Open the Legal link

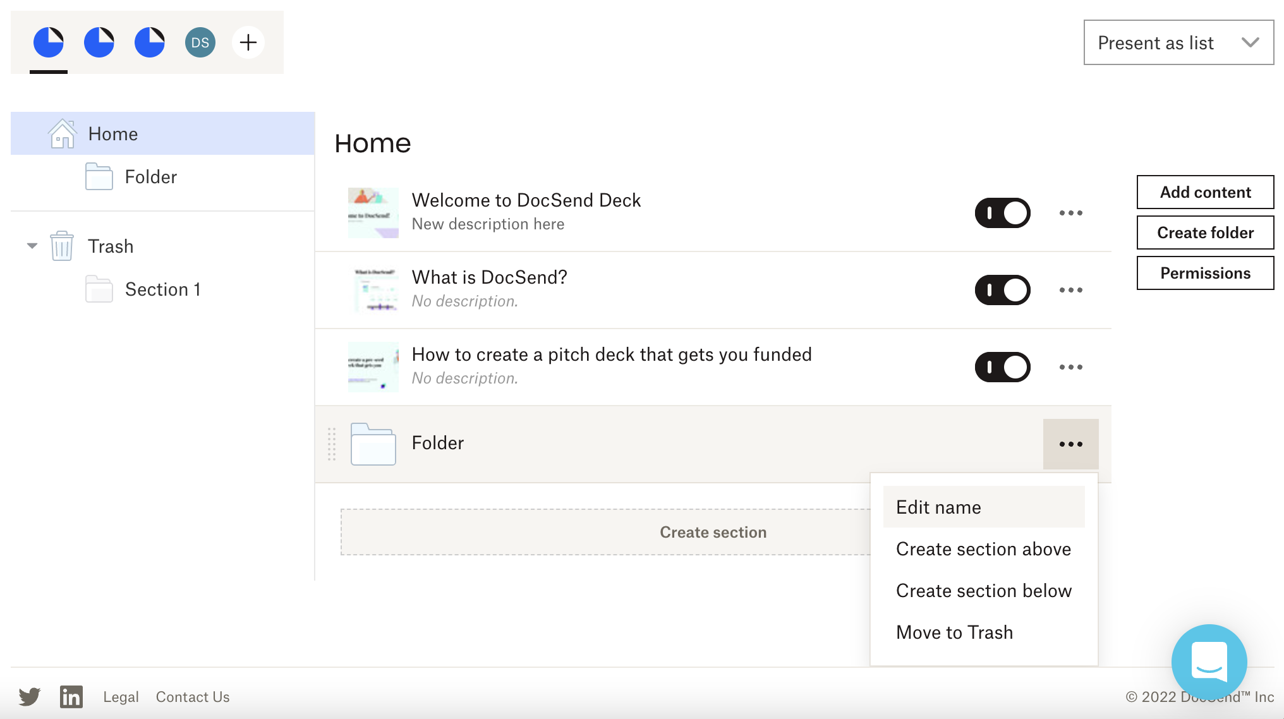[121, 697]
